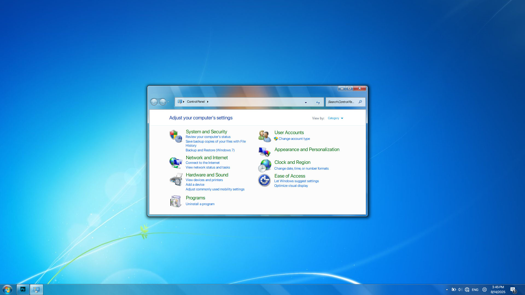The width and height of the screenshot is (525, 295).
Task: Open recent pages dropdown beside navigation arrows
Action: pos(168,102)
